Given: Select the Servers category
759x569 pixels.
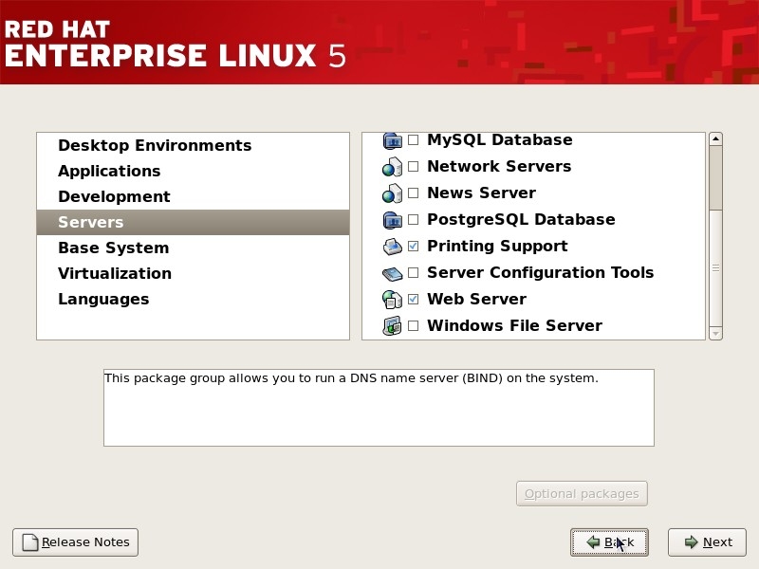Looking at the screenshot, I should [194, 223].
